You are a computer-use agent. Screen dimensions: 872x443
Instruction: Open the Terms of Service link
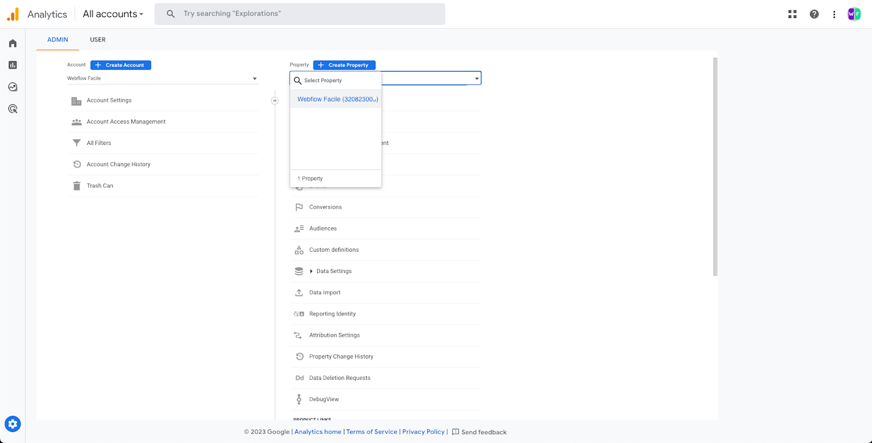[372, 432]
